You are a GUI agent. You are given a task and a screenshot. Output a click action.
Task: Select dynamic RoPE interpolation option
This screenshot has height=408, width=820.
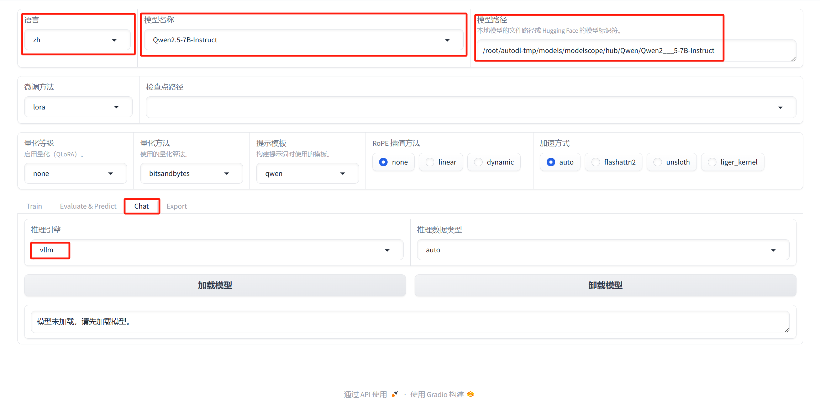point(479,162)
